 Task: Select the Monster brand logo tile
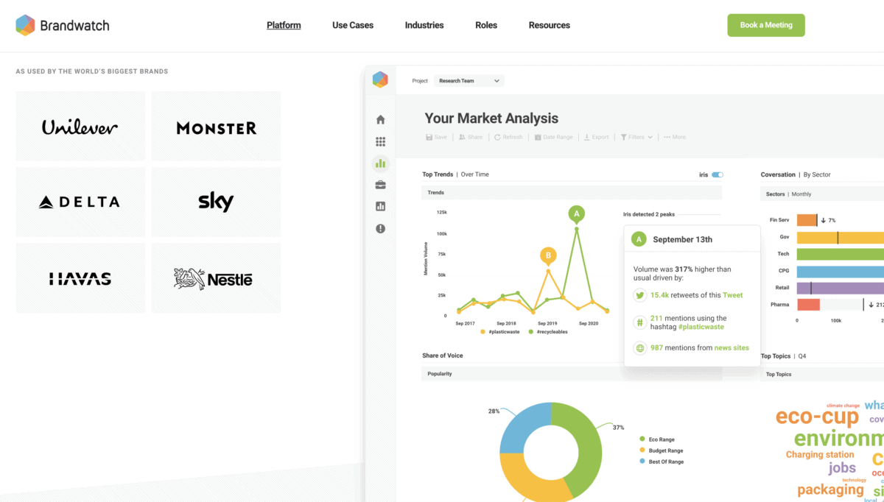coord(216,127)
